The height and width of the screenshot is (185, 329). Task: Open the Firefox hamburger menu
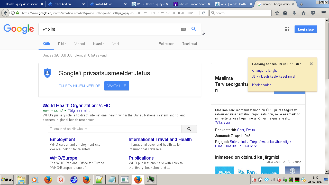324,13
